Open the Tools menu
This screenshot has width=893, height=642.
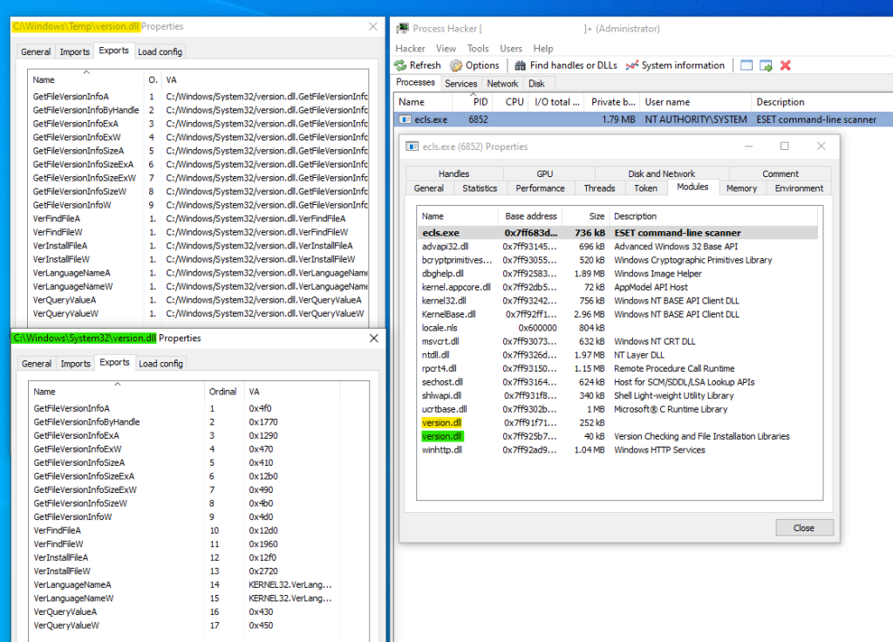(x=478, y=49)
